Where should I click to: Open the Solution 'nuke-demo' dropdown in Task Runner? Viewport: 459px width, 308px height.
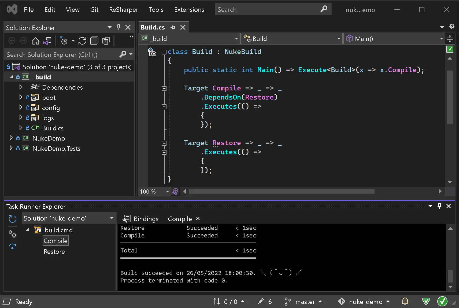tap(112, 218)
